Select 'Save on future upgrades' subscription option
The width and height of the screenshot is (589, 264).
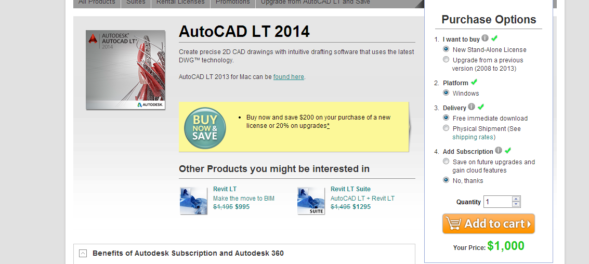(x=446, y=162)
